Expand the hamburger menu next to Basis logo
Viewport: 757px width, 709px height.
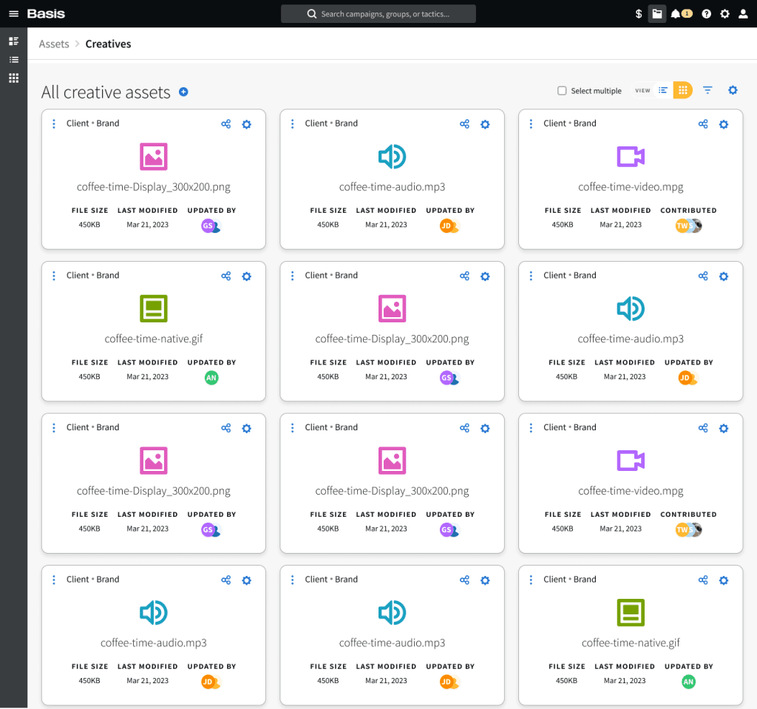(13, 14)
